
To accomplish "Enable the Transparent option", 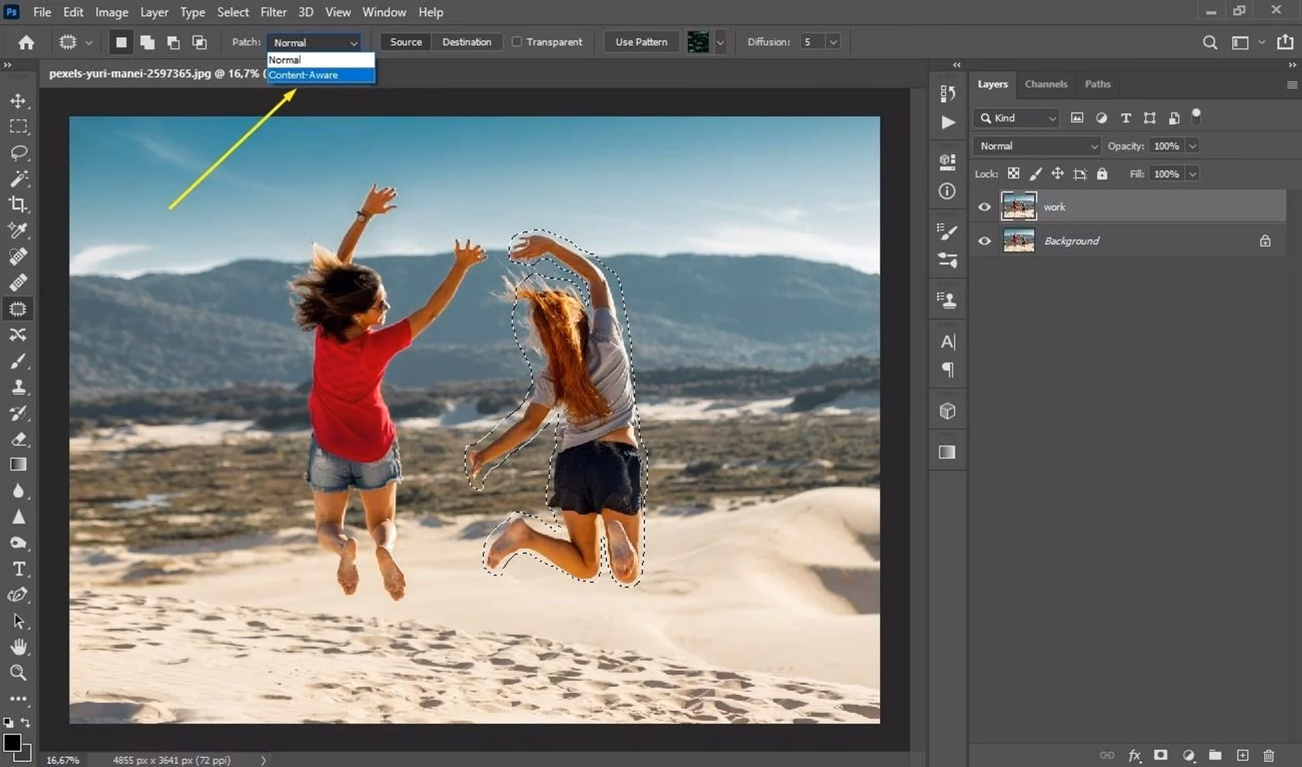I will tap(516, 42).
